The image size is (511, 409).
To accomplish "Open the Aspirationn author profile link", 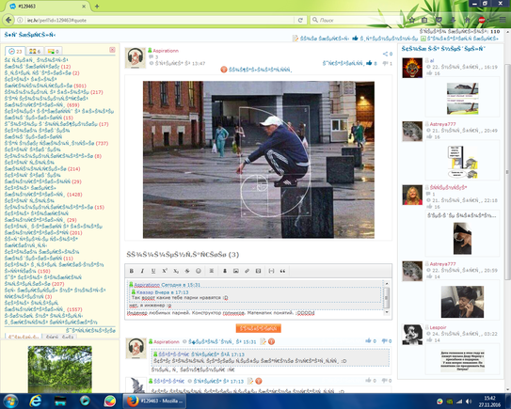I will [166, 51].
